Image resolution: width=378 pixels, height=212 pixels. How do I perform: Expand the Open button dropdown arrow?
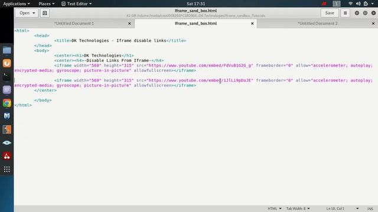pyautogui.click(x=34, y=13)
